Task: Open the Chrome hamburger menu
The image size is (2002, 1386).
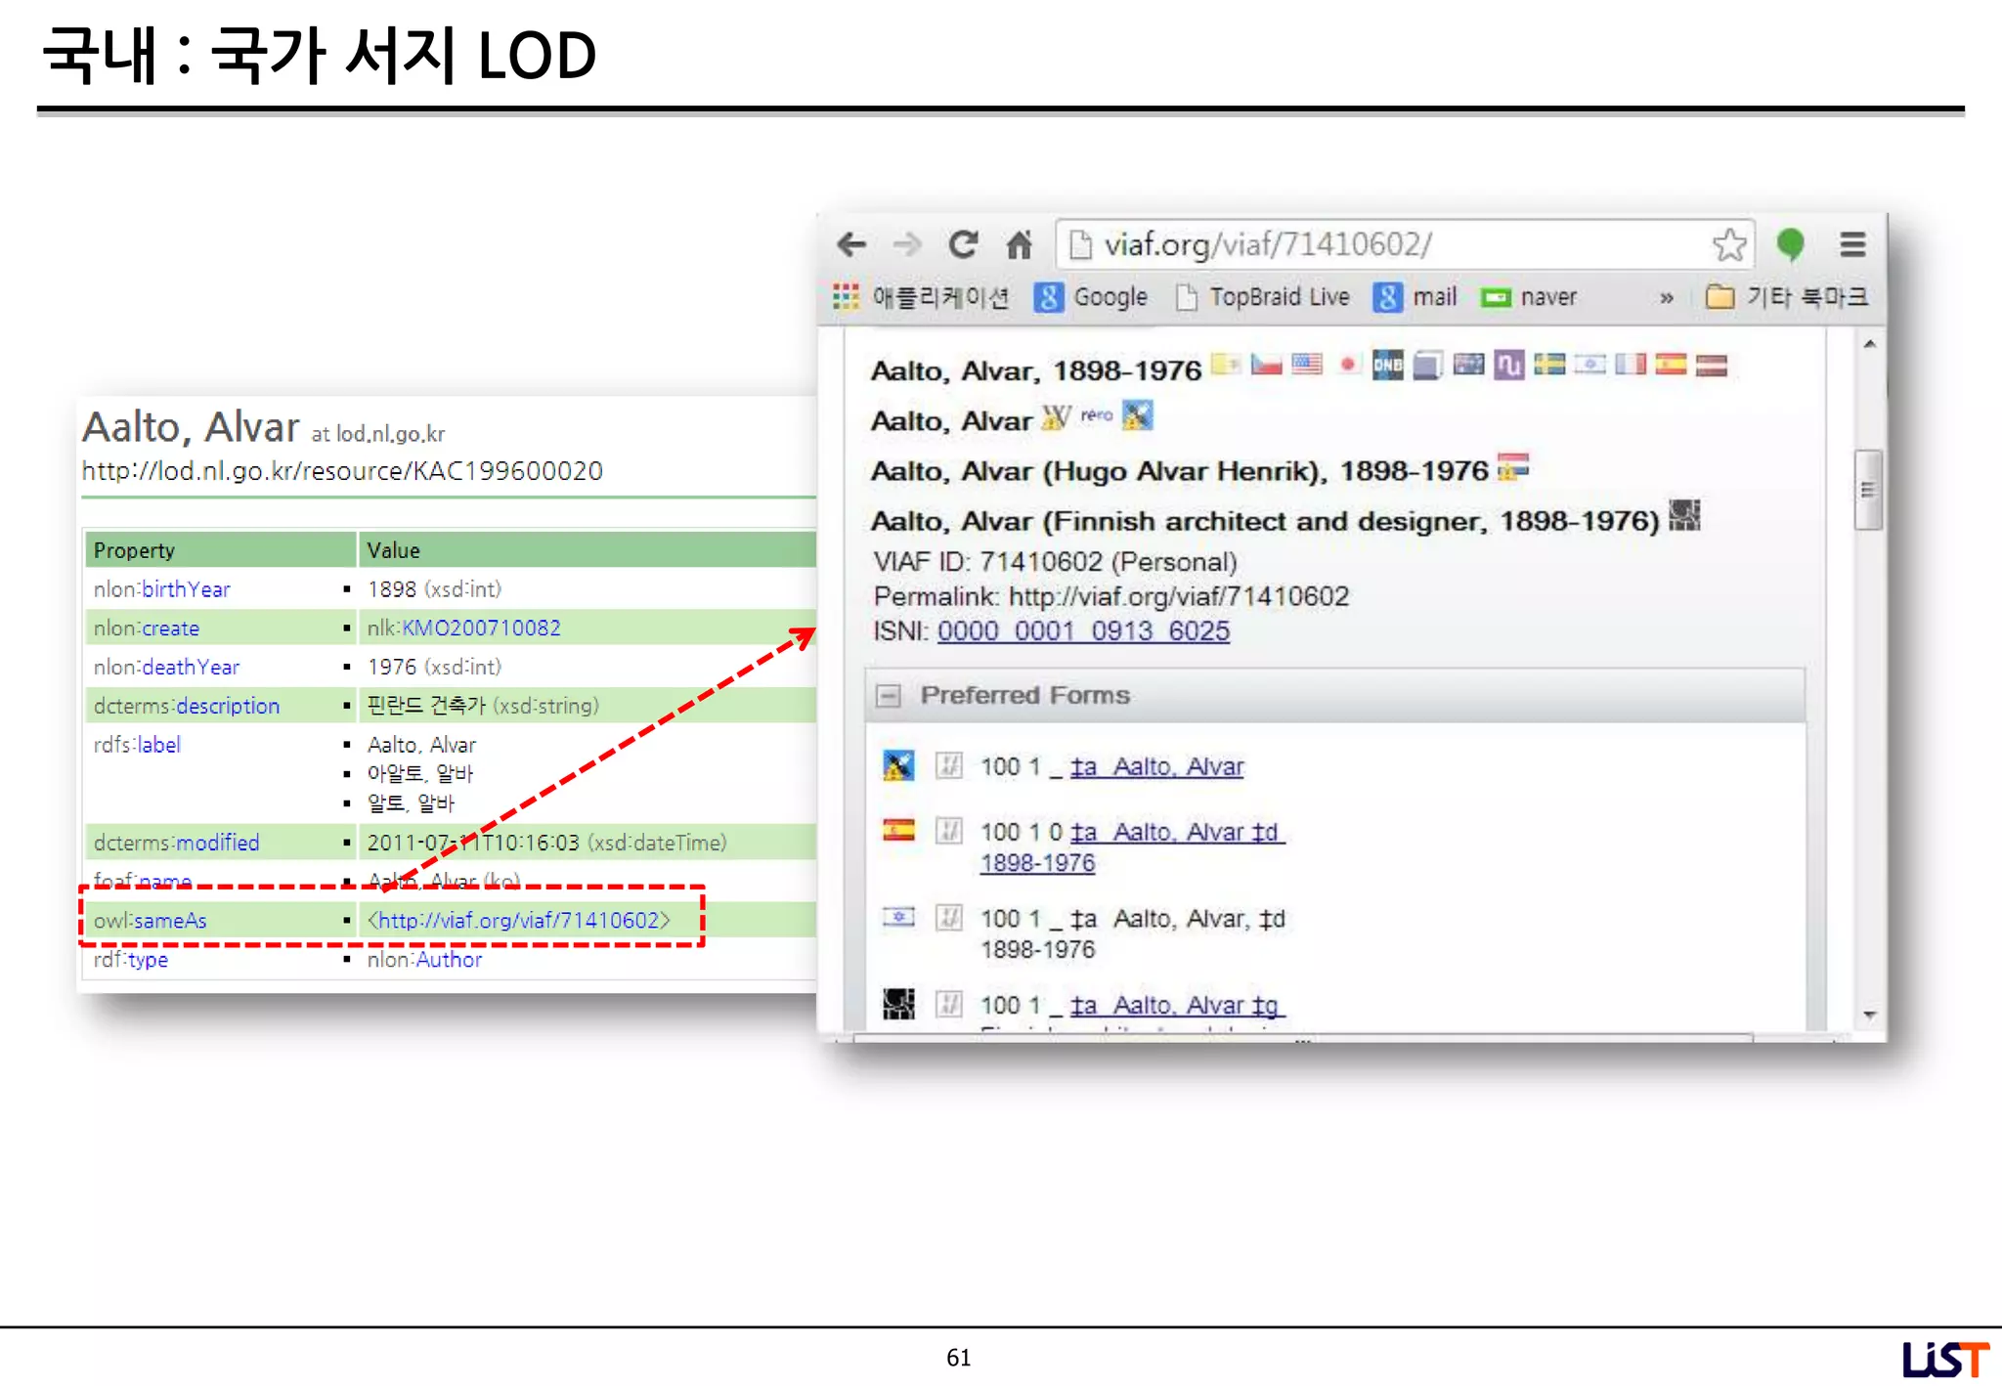Action: [1852, 244]
